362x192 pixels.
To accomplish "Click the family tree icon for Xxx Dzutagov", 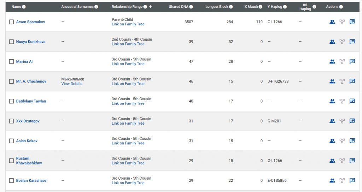I will pos(342,121).
